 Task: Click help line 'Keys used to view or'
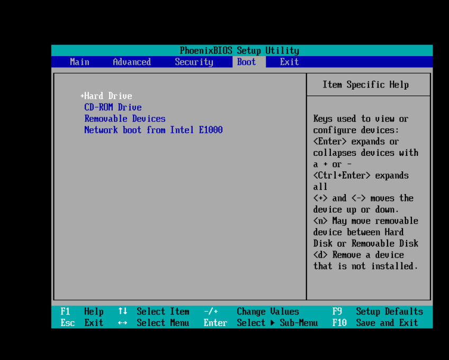[361, 119]
